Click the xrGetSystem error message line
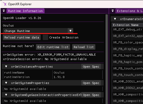The width and height of the screenshot is (143, 104). pos(49,55)
